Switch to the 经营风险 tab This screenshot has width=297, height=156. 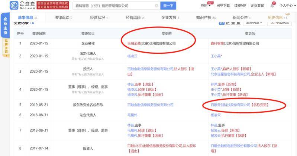[x=135, y=17]
